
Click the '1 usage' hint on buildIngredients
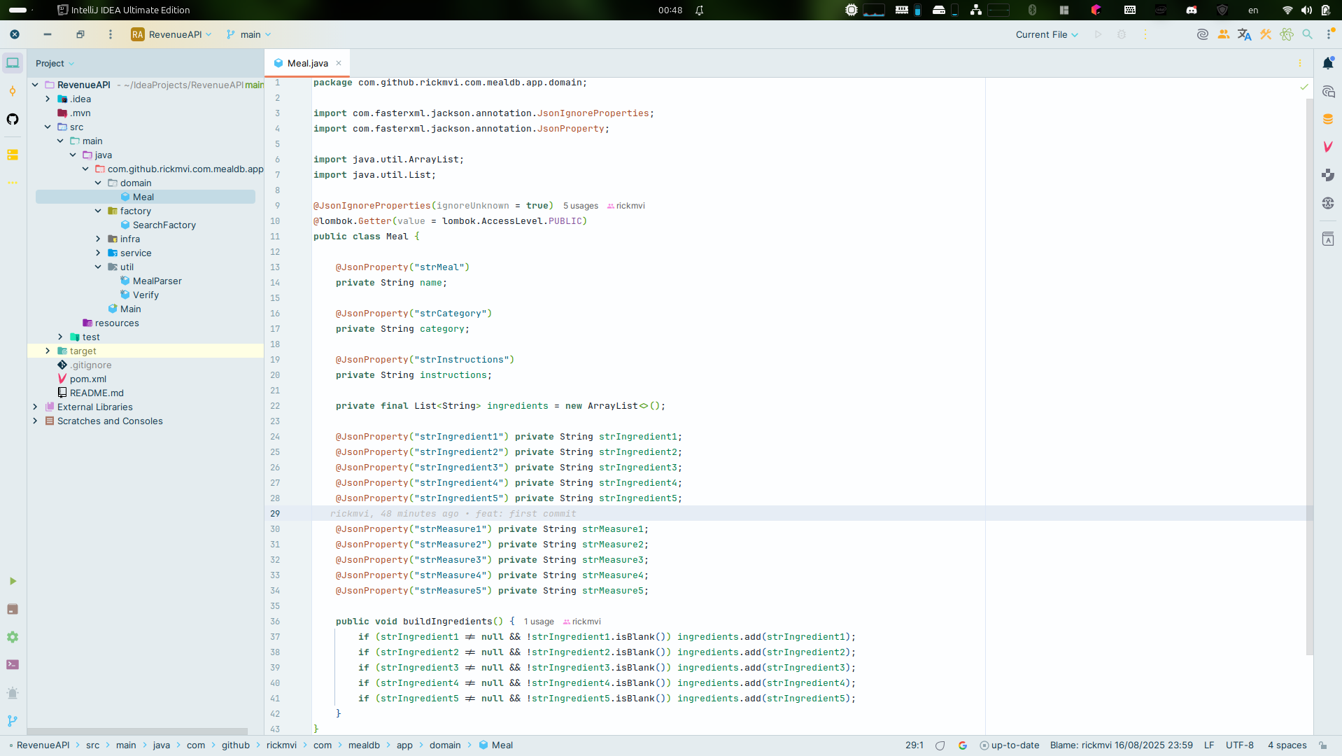pos(539,622)
